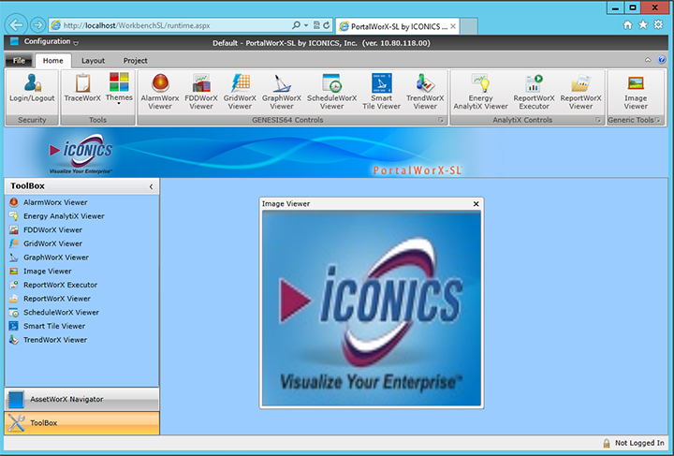
Task: Select ScheduleWorX Viewer in ToolBox list
Action: pyautogui.click(x=81, y=313)
